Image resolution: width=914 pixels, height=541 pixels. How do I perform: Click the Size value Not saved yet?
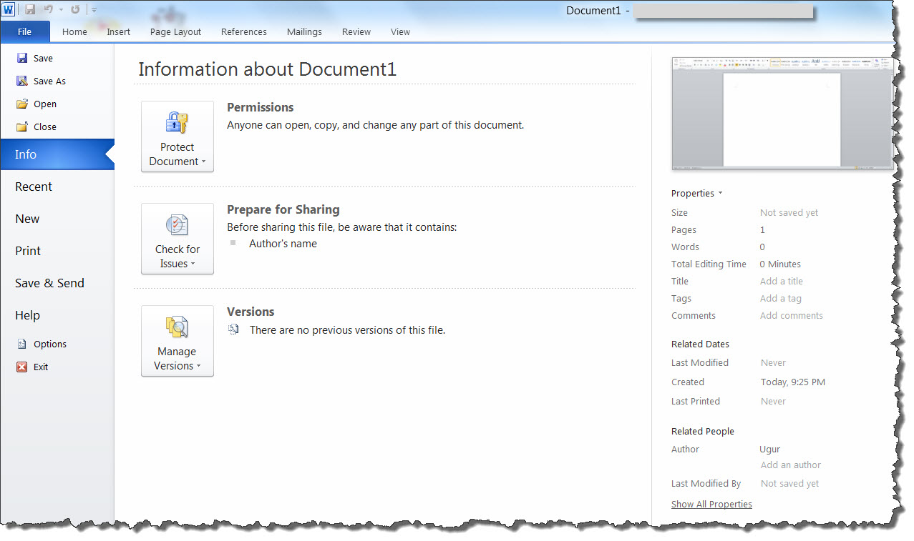tap(789, 213)
